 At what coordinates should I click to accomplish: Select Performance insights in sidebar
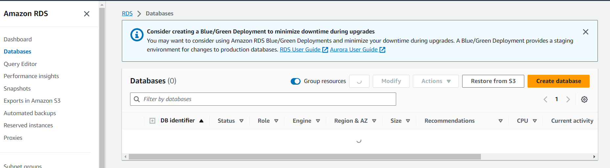tap(31, 76)
